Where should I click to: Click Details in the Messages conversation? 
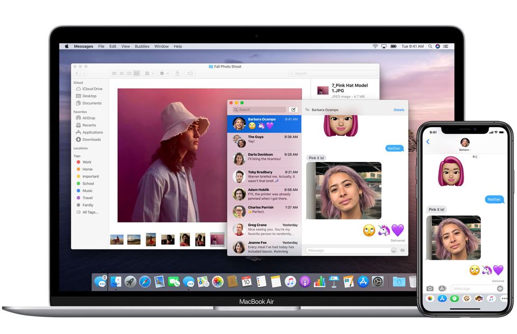coord(399,110)
